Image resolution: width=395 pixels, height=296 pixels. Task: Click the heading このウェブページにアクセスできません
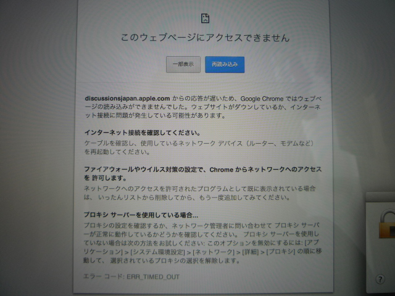(205, 38)
